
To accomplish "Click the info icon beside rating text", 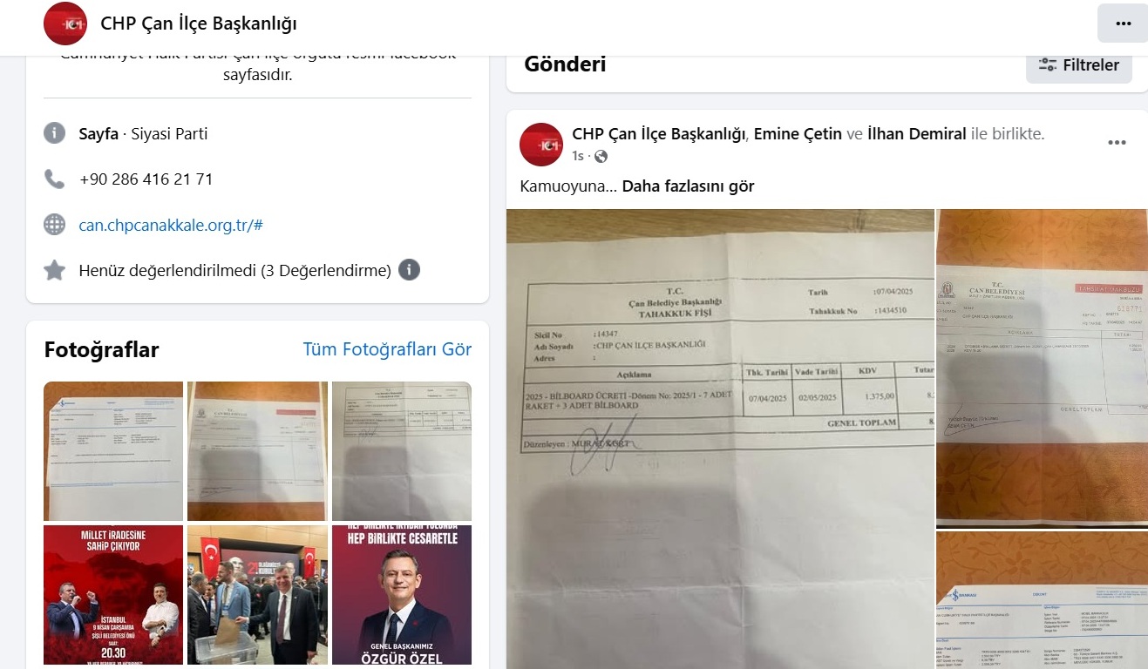I will click(x=409, y=270).
